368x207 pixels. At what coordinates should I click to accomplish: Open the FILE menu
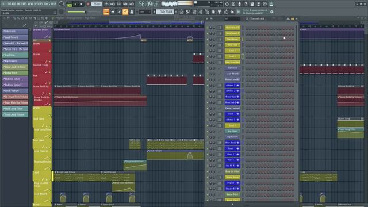3,4
